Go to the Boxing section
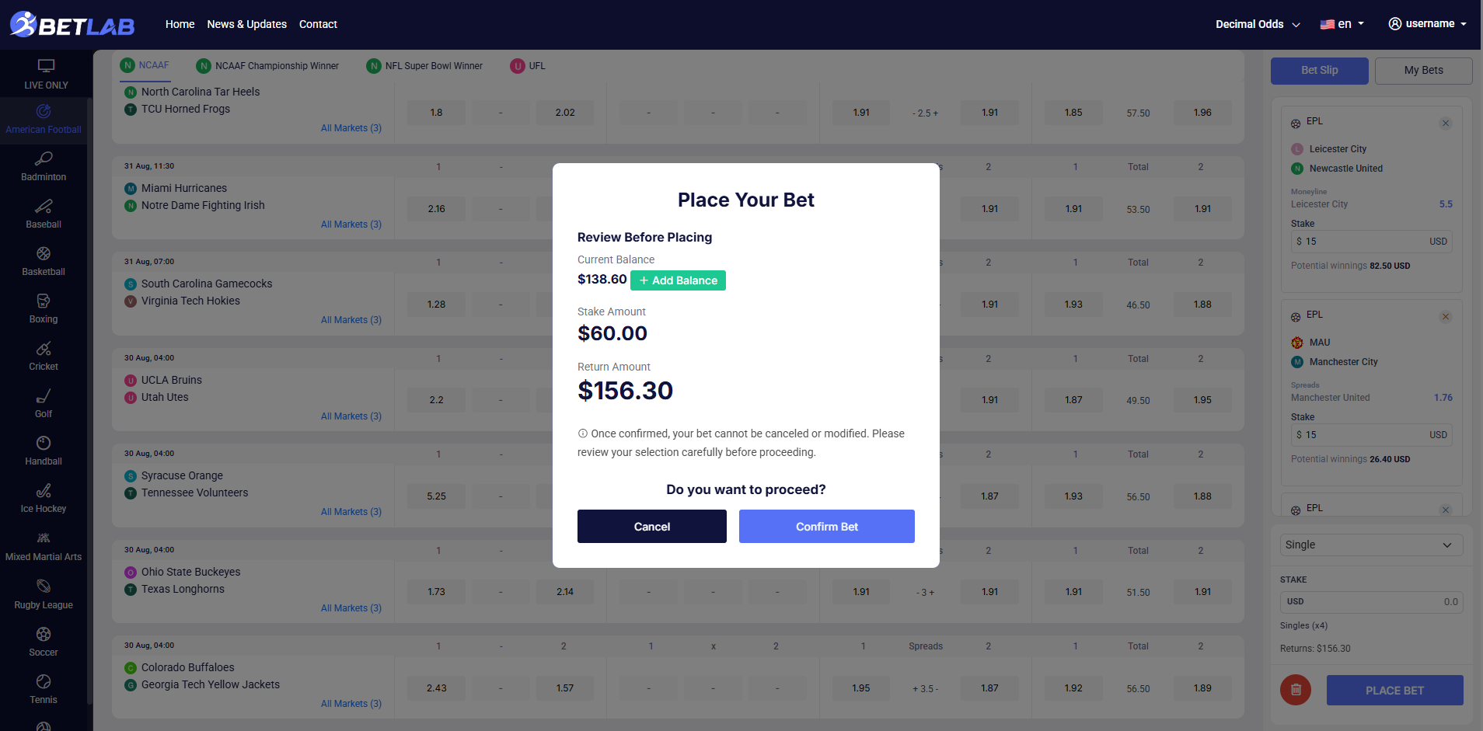The width and height of the screenshot is (1483, 731). (44, 308)
